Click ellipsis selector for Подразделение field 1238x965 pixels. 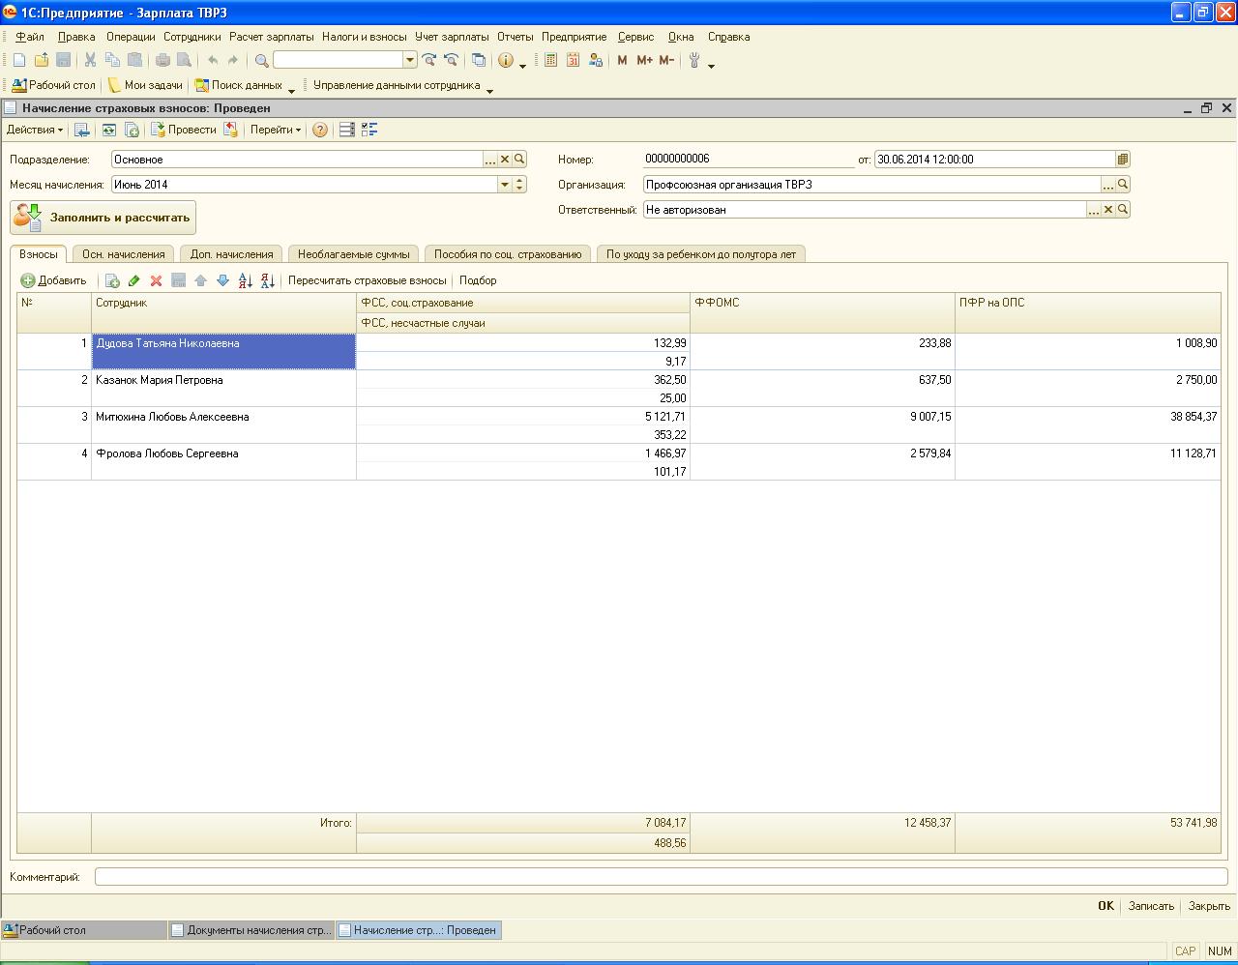pyautogui.click(x=490, y=160)
